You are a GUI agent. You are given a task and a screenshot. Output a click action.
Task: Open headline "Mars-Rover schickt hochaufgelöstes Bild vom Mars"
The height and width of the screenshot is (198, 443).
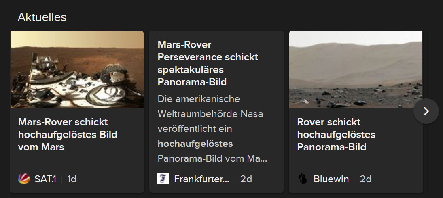(68, 135)
